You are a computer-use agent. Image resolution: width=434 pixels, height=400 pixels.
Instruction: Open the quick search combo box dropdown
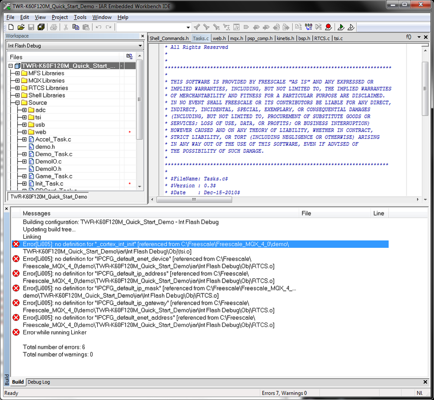tap(188, 27)
